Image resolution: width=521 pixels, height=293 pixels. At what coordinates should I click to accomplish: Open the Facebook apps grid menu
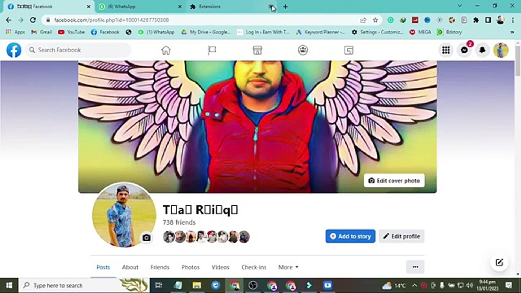pyautogui.click(x=446, y=50)
